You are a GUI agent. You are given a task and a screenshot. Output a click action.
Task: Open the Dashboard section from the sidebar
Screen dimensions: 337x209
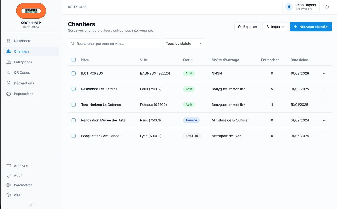(22, 41)
